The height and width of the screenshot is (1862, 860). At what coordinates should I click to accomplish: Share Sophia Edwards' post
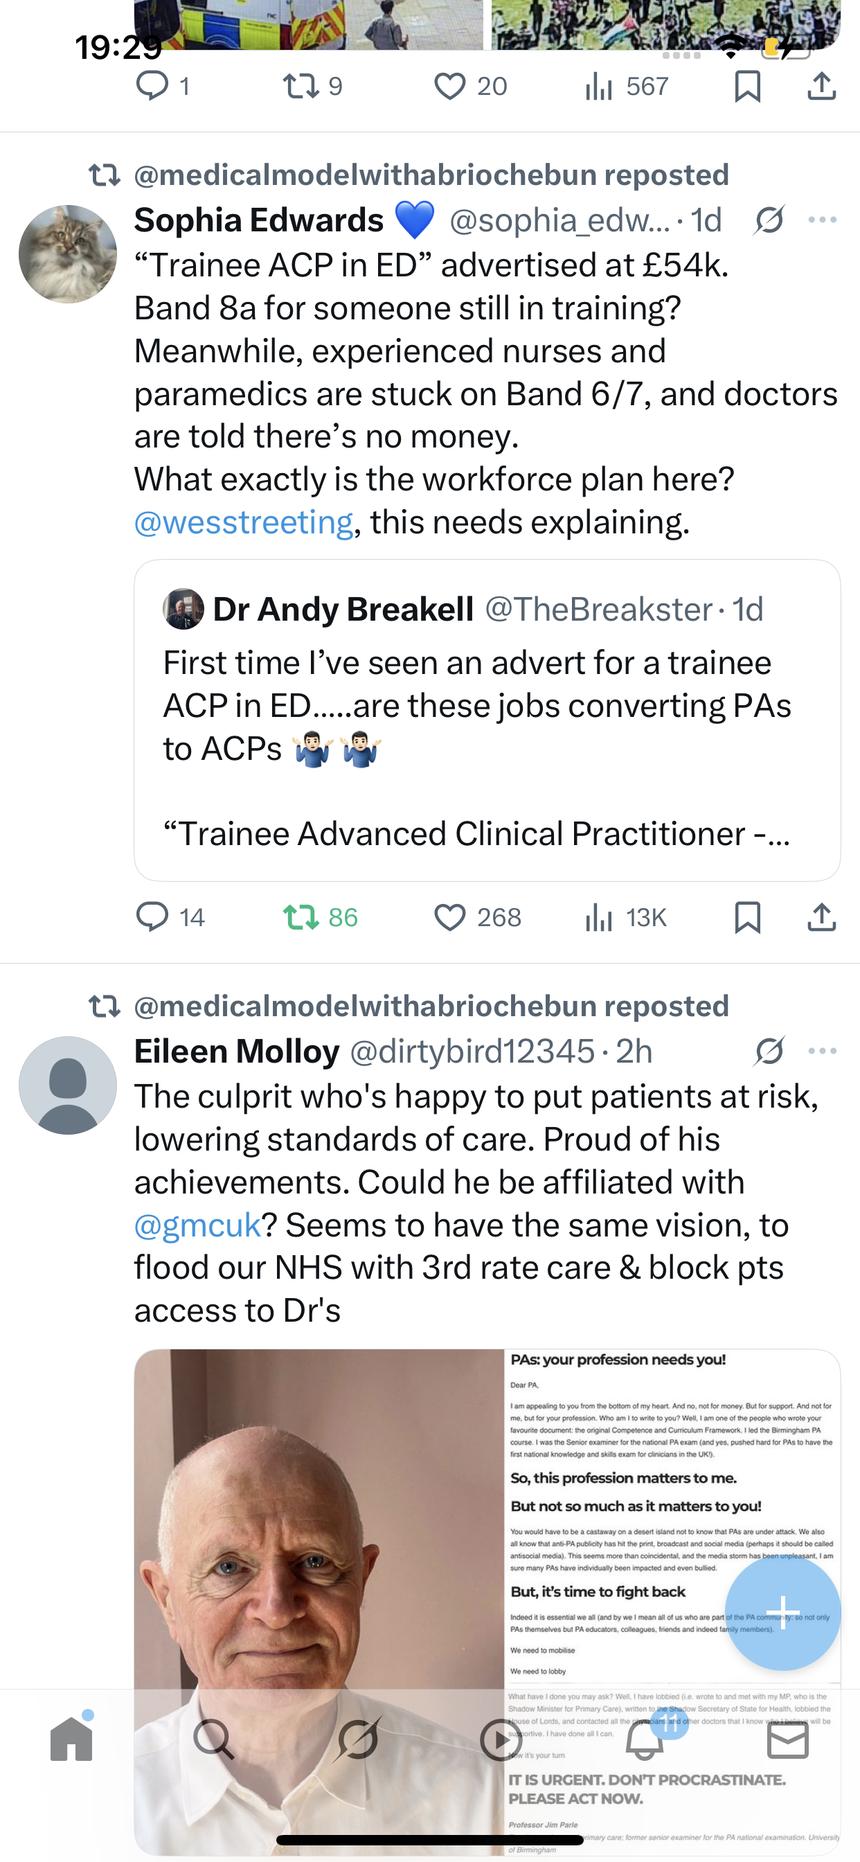coord(822,917)
